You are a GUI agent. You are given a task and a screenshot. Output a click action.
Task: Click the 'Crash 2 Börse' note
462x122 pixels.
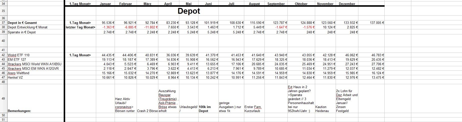tap(147, 111)
